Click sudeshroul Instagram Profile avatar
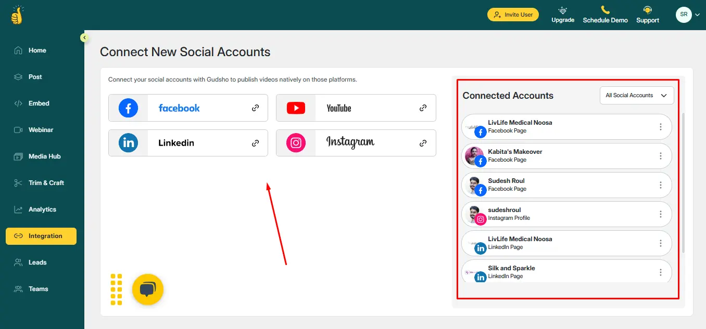 pos(474,214)
